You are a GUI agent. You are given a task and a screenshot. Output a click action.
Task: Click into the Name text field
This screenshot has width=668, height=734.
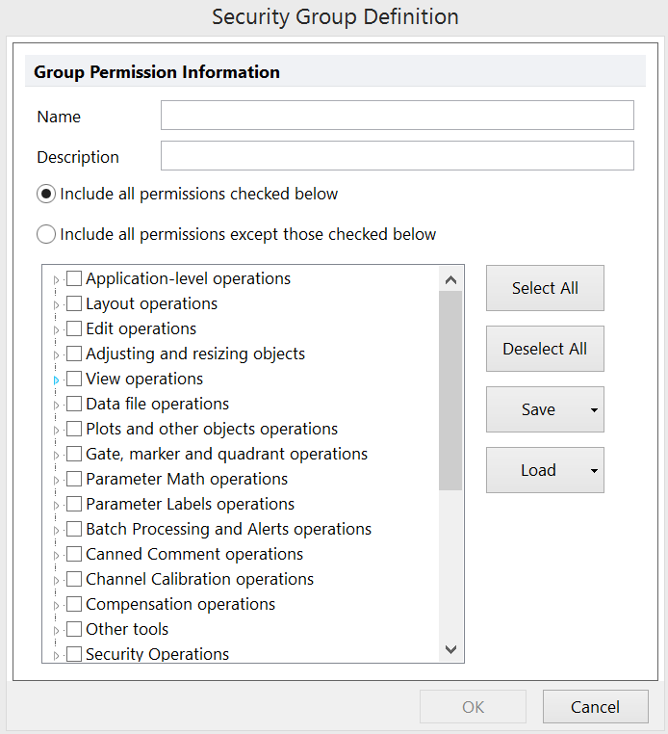point(397,116)
